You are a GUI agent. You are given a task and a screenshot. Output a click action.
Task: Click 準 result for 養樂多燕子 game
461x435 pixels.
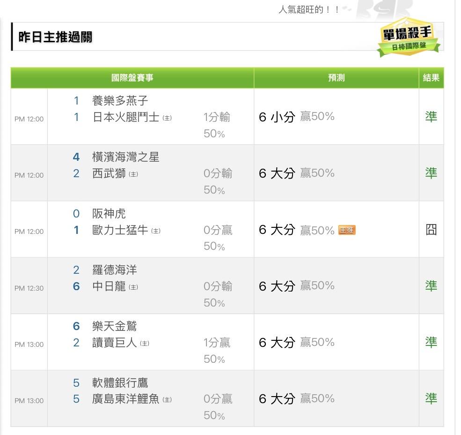(x=431, y=117)
